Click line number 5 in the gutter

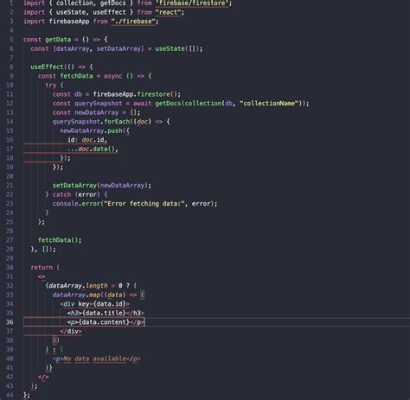(11, 40)
